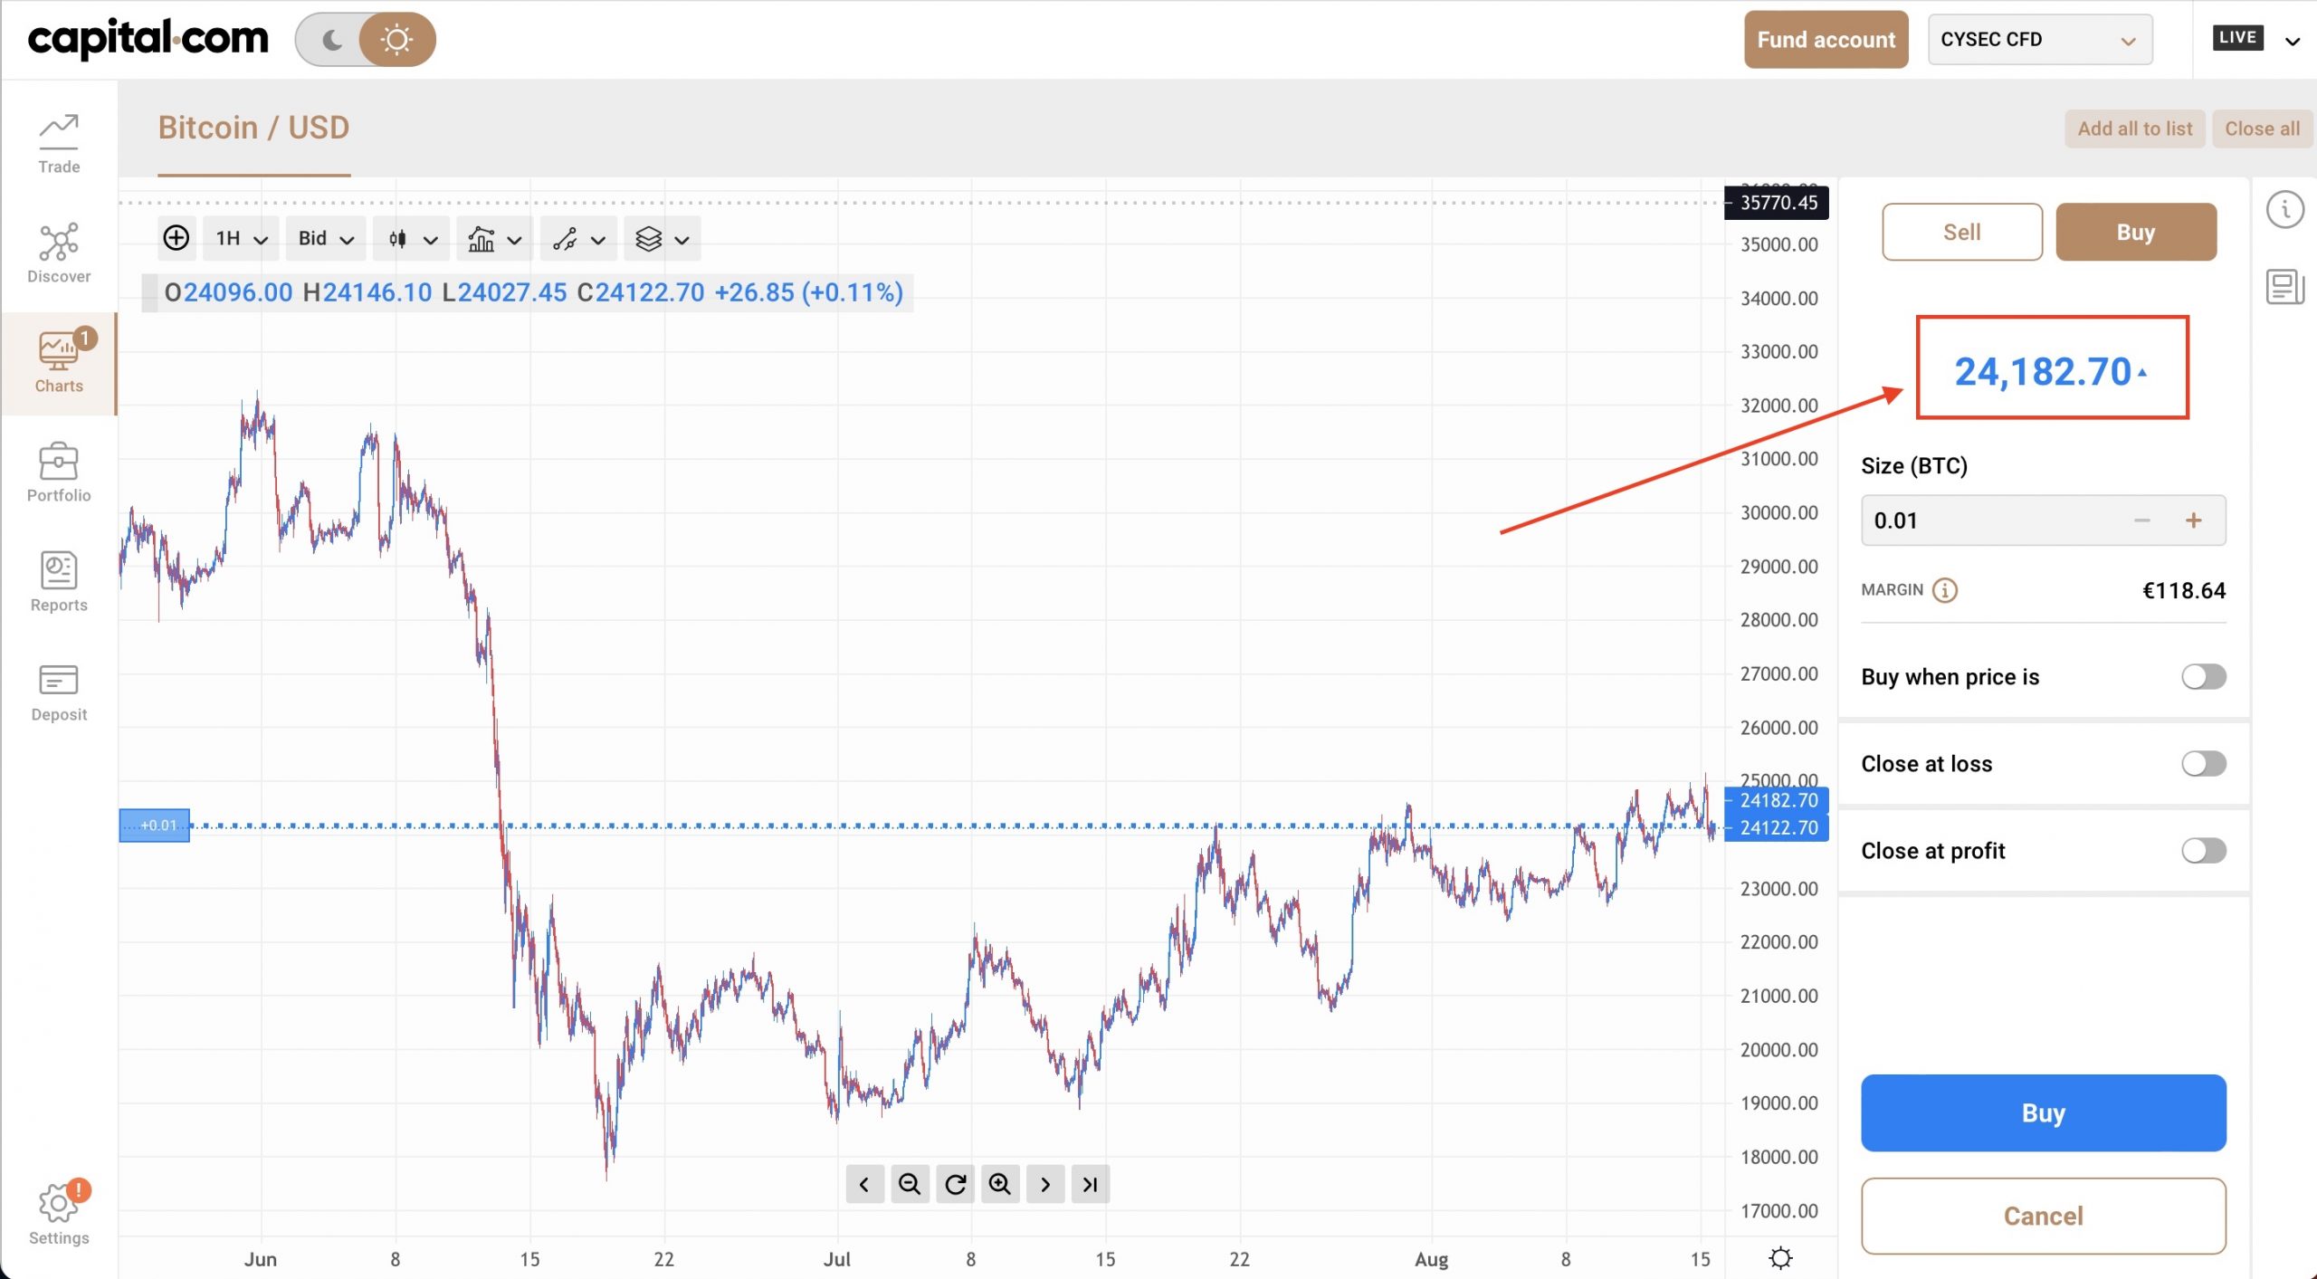Image resolution: width=2317 pixels, height=1279 pixels.
Task: Open the drawing tools dropdown
Action: point(579,239)
